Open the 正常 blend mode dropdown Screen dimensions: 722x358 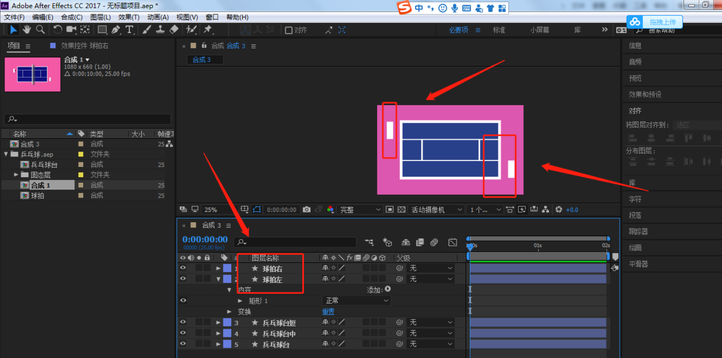(357, 300)
